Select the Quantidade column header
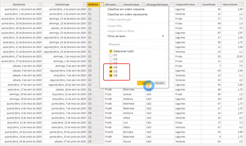 tap(209, 4)
